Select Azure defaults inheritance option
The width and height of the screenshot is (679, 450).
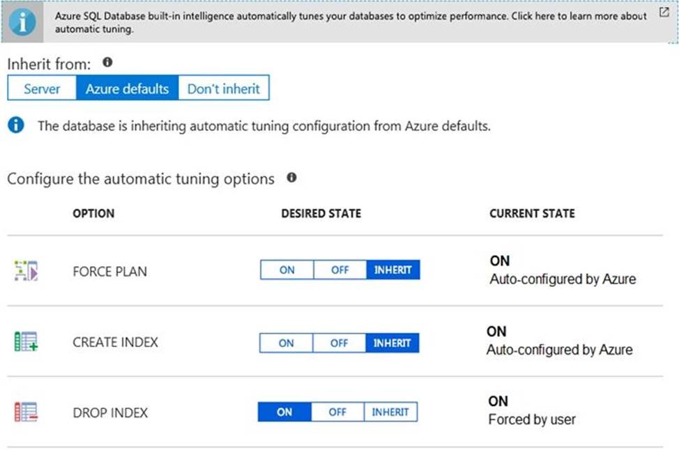click(x=127, y=88)
